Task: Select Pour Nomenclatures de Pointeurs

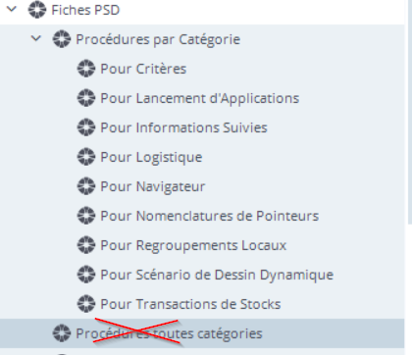Action: (209, 216)
